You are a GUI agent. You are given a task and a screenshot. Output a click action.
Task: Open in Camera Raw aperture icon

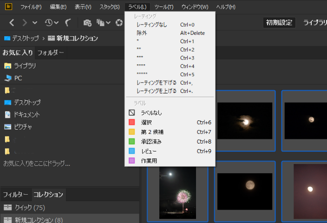[x=119, y=22]
